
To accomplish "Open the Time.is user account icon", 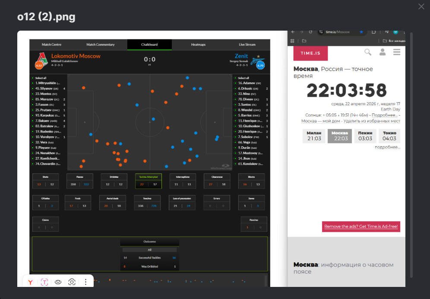I will (x=382, y=52).
